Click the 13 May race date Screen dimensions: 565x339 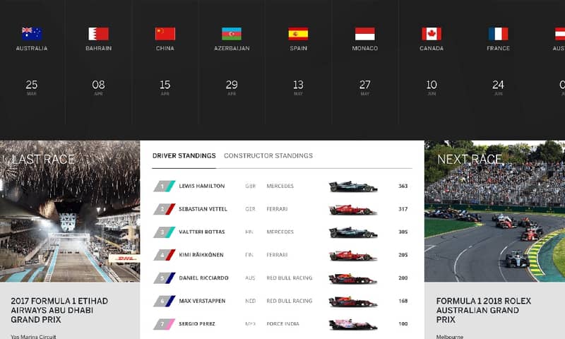pos(298,87)
